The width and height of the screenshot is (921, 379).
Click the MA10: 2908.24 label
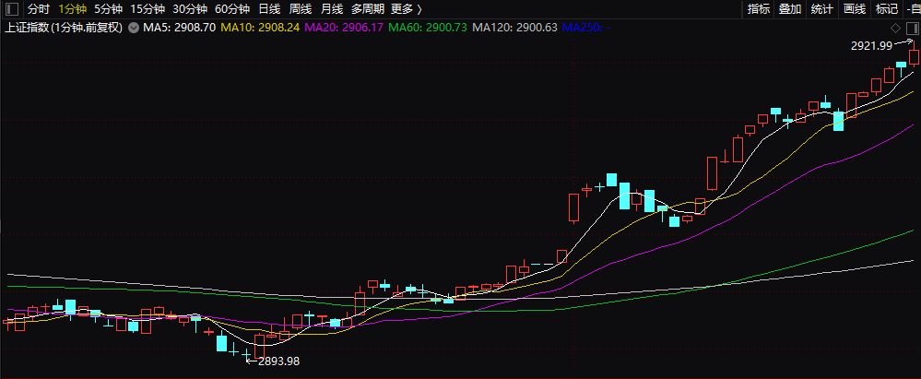point(260,27)
